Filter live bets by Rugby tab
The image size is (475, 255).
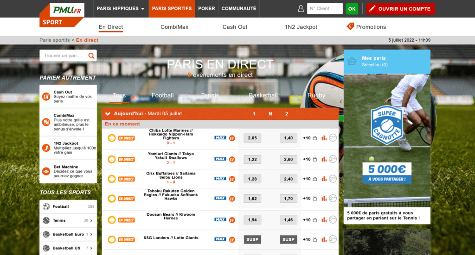tap(316, 95)
